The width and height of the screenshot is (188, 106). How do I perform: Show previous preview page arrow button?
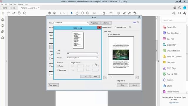tap(105, 77)
